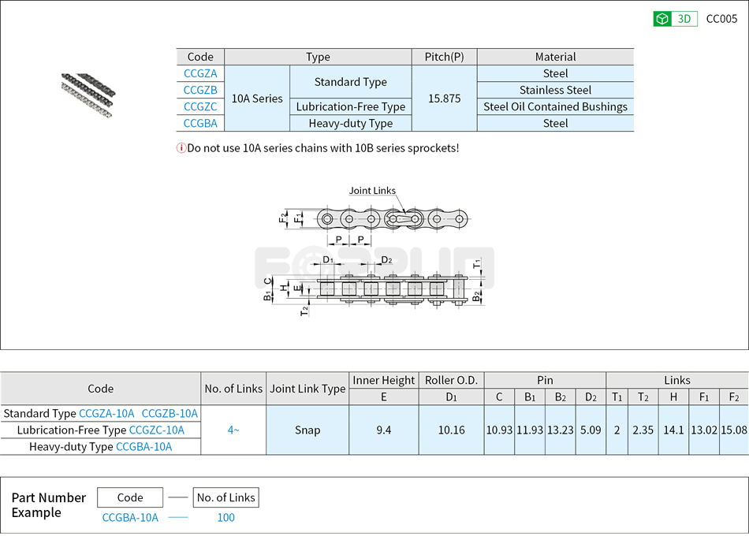Click the Joint Links diagram label
Screen dimensions: 749x536
[372, 190]
